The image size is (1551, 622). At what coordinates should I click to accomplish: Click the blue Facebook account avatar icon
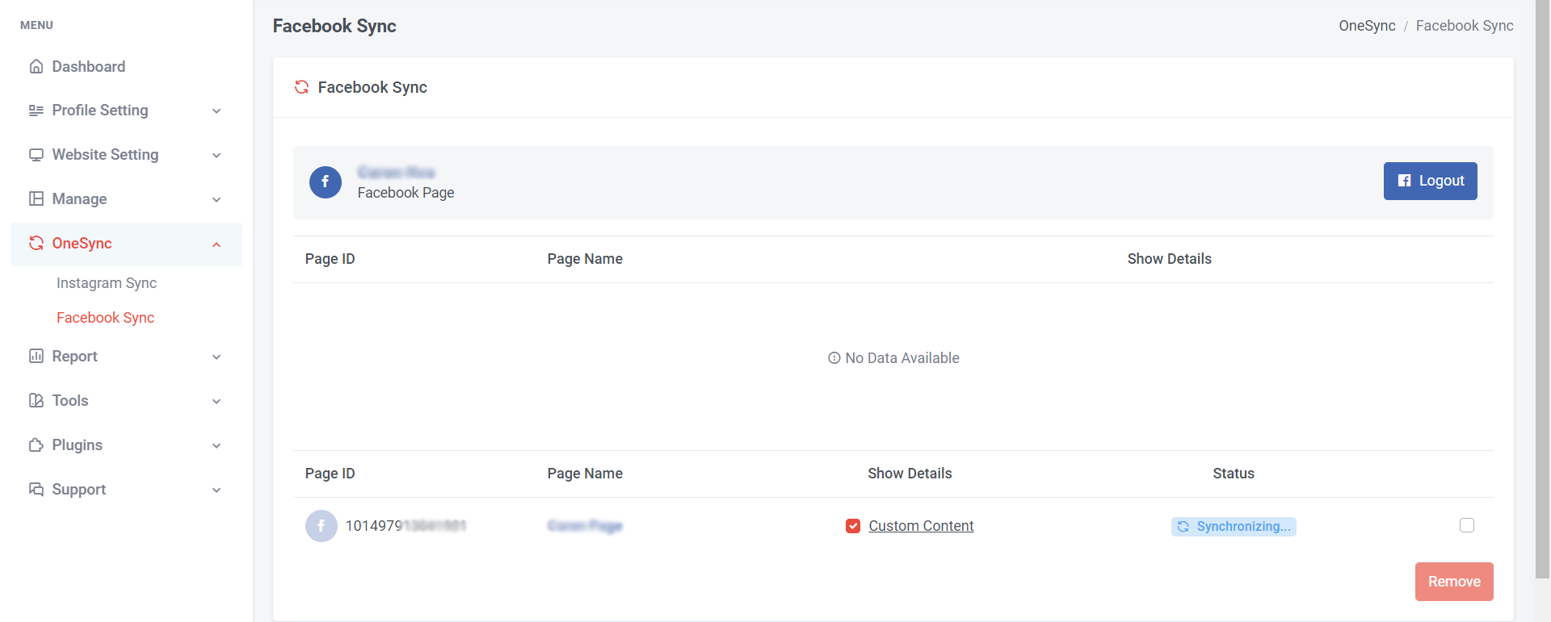[x=326, y=182]
